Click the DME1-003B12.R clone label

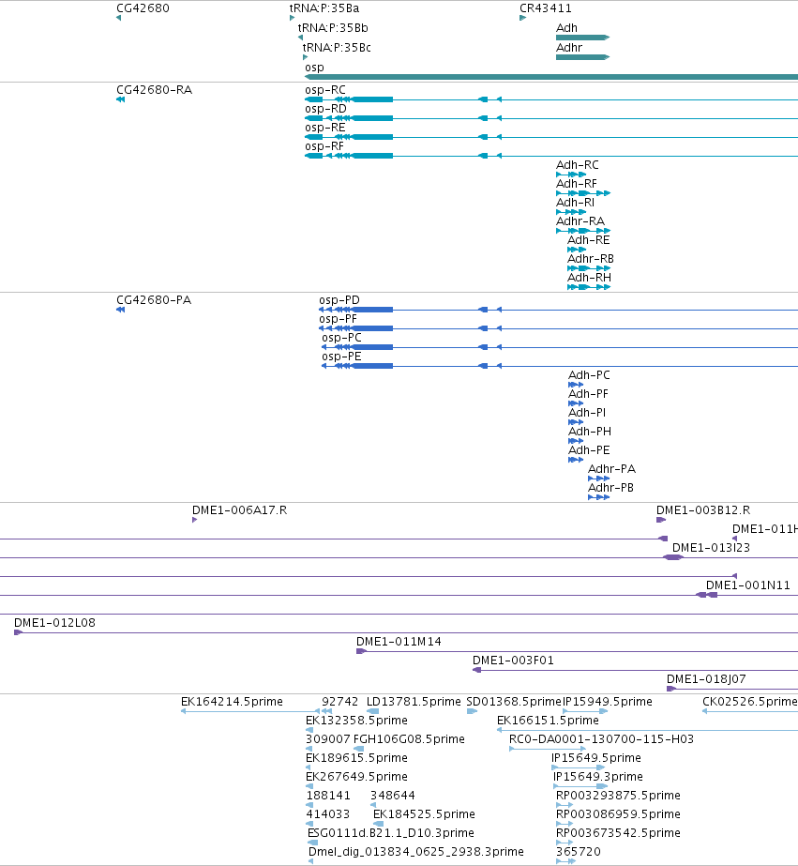tap(703, 510)
